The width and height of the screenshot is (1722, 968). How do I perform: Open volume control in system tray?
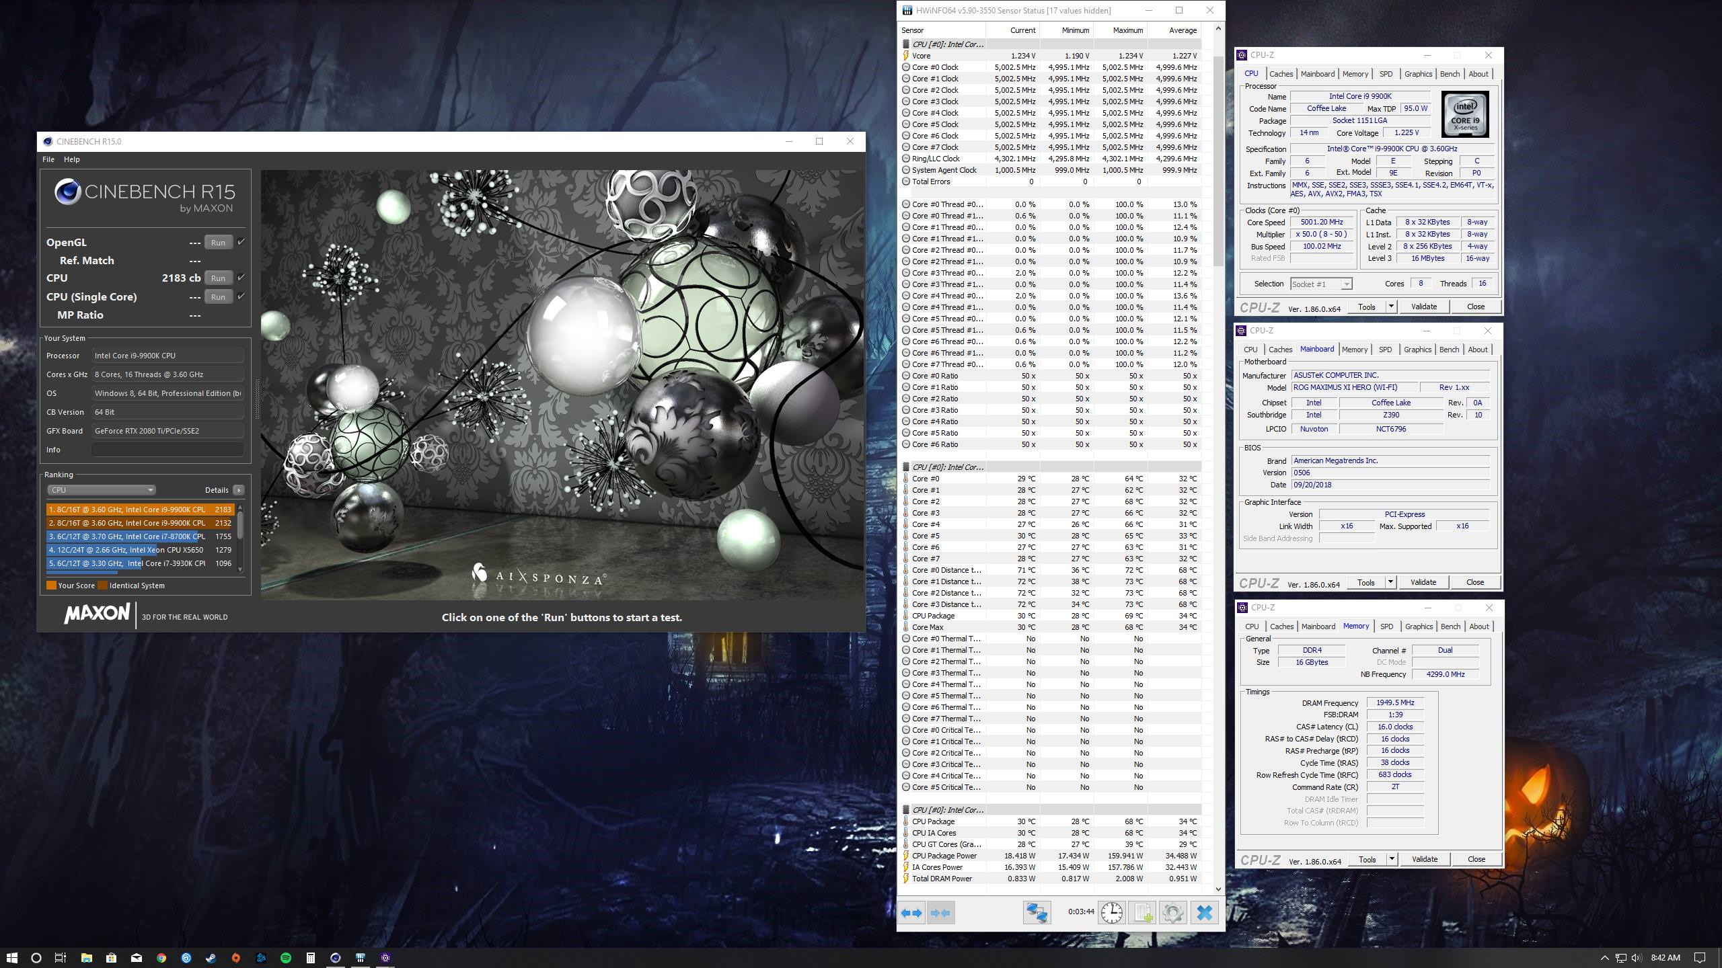point(1638,958)
